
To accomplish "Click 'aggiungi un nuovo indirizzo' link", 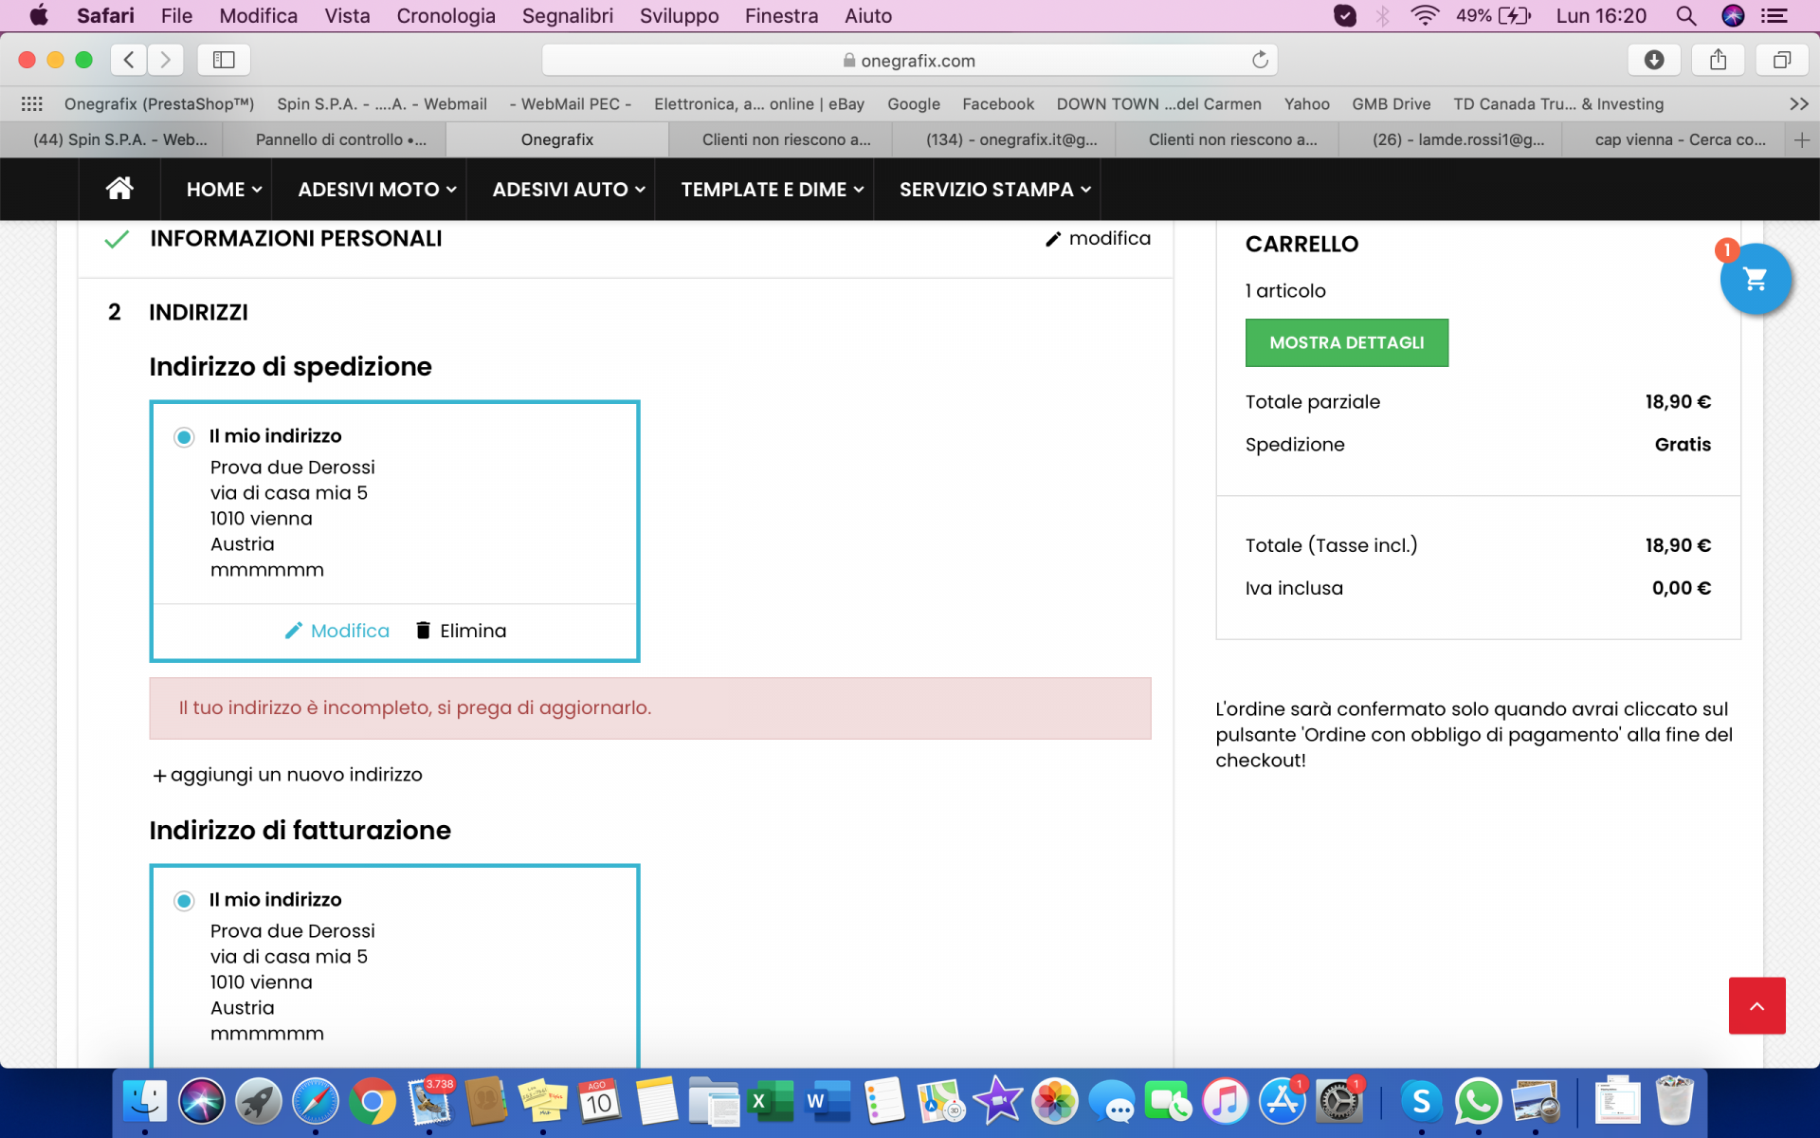I will point(287,775).
